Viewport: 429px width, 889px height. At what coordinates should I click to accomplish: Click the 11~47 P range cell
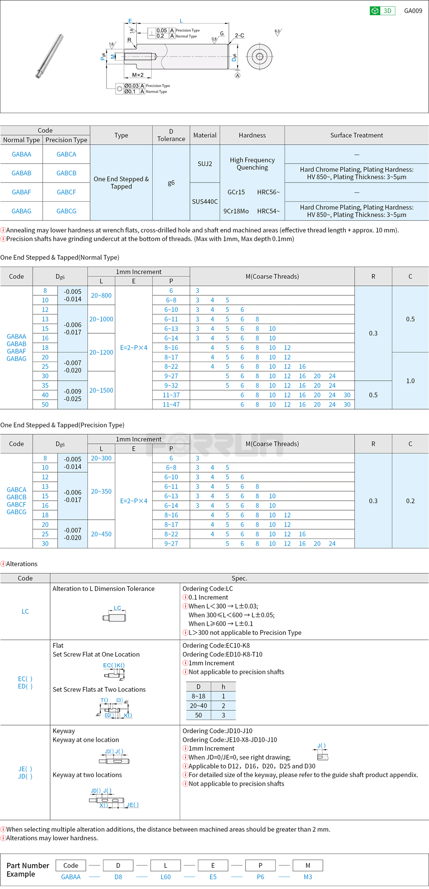[x=171, y=405]
